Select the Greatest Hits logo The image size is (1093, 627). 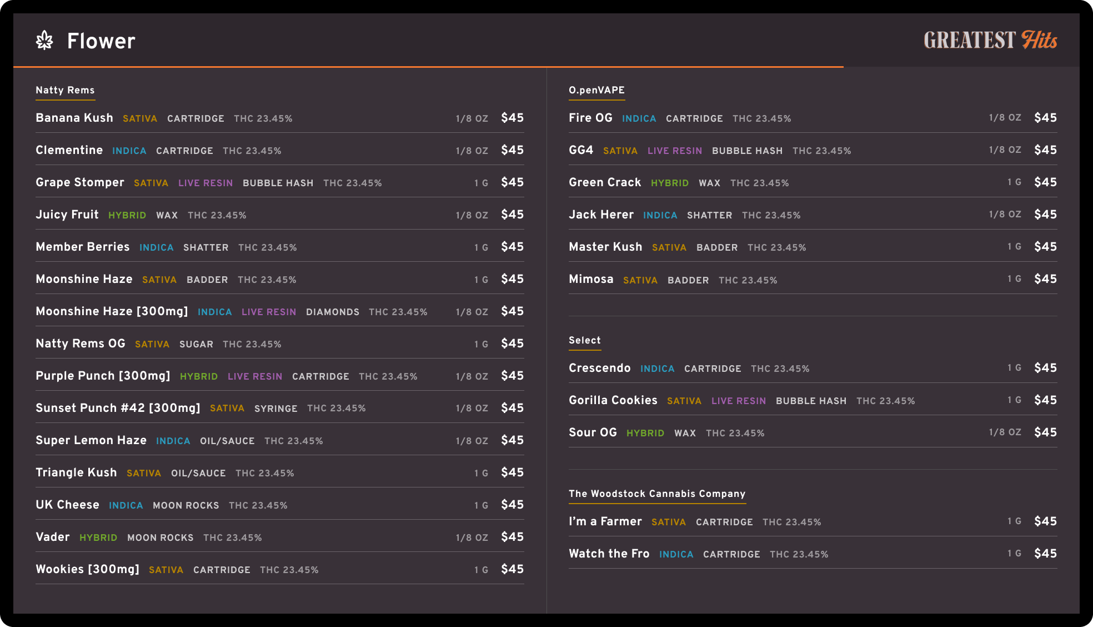click(990, 39)
